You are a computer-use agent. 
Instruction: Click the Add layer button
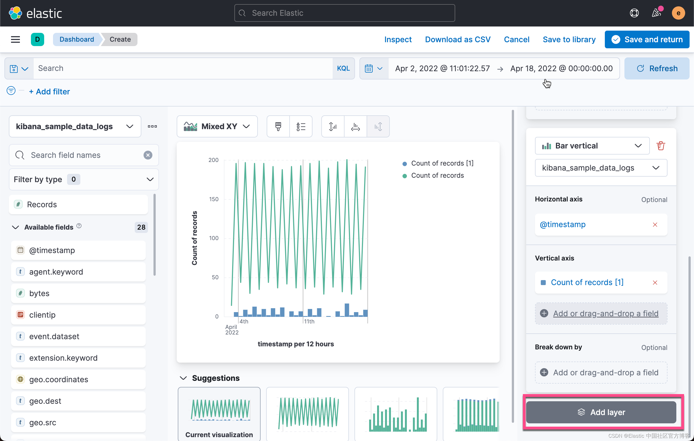601,412
